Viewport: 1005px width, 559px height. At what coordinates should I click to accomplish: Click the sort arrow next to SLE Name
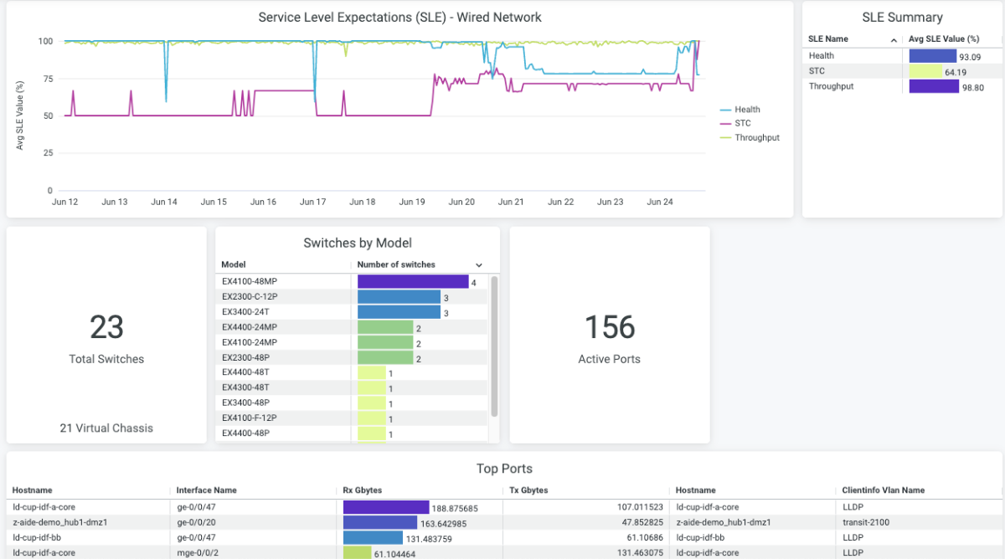pos(894,38)
